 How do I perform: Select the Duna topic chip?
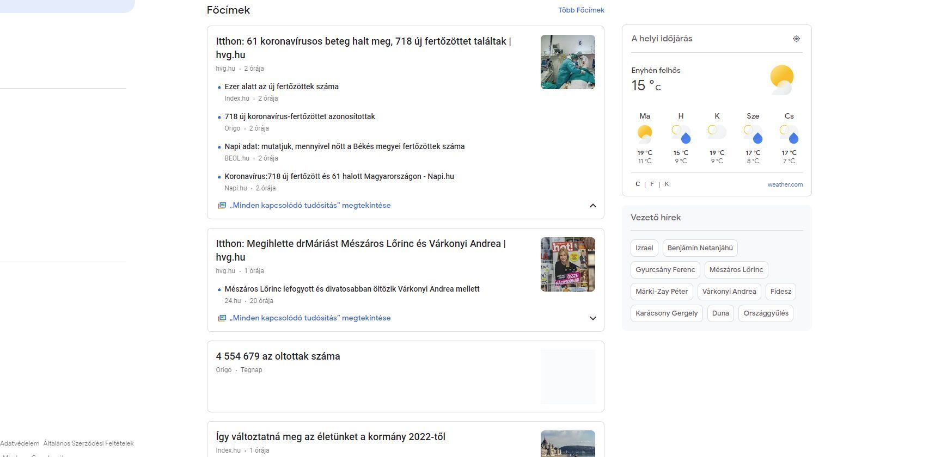coord(720,313)
